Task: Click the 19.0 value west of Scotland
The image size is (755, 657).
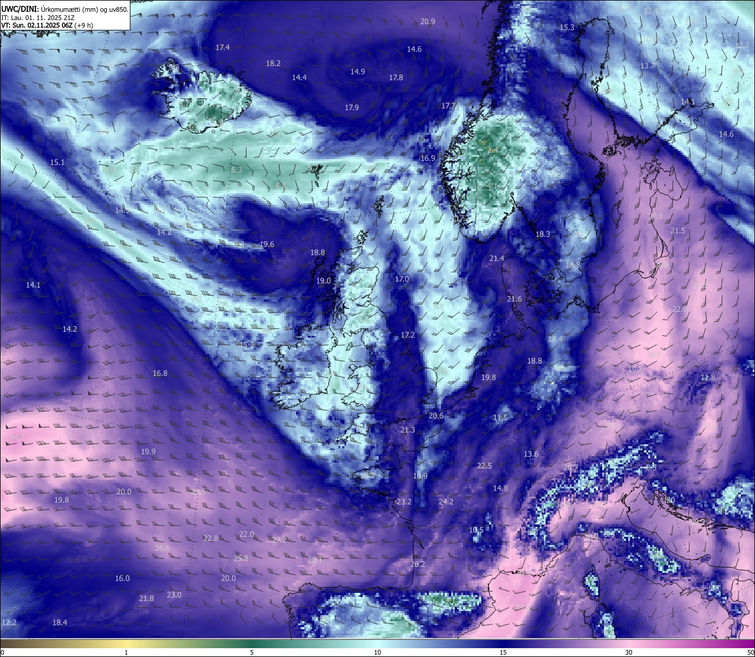Action: pos(323,281)
